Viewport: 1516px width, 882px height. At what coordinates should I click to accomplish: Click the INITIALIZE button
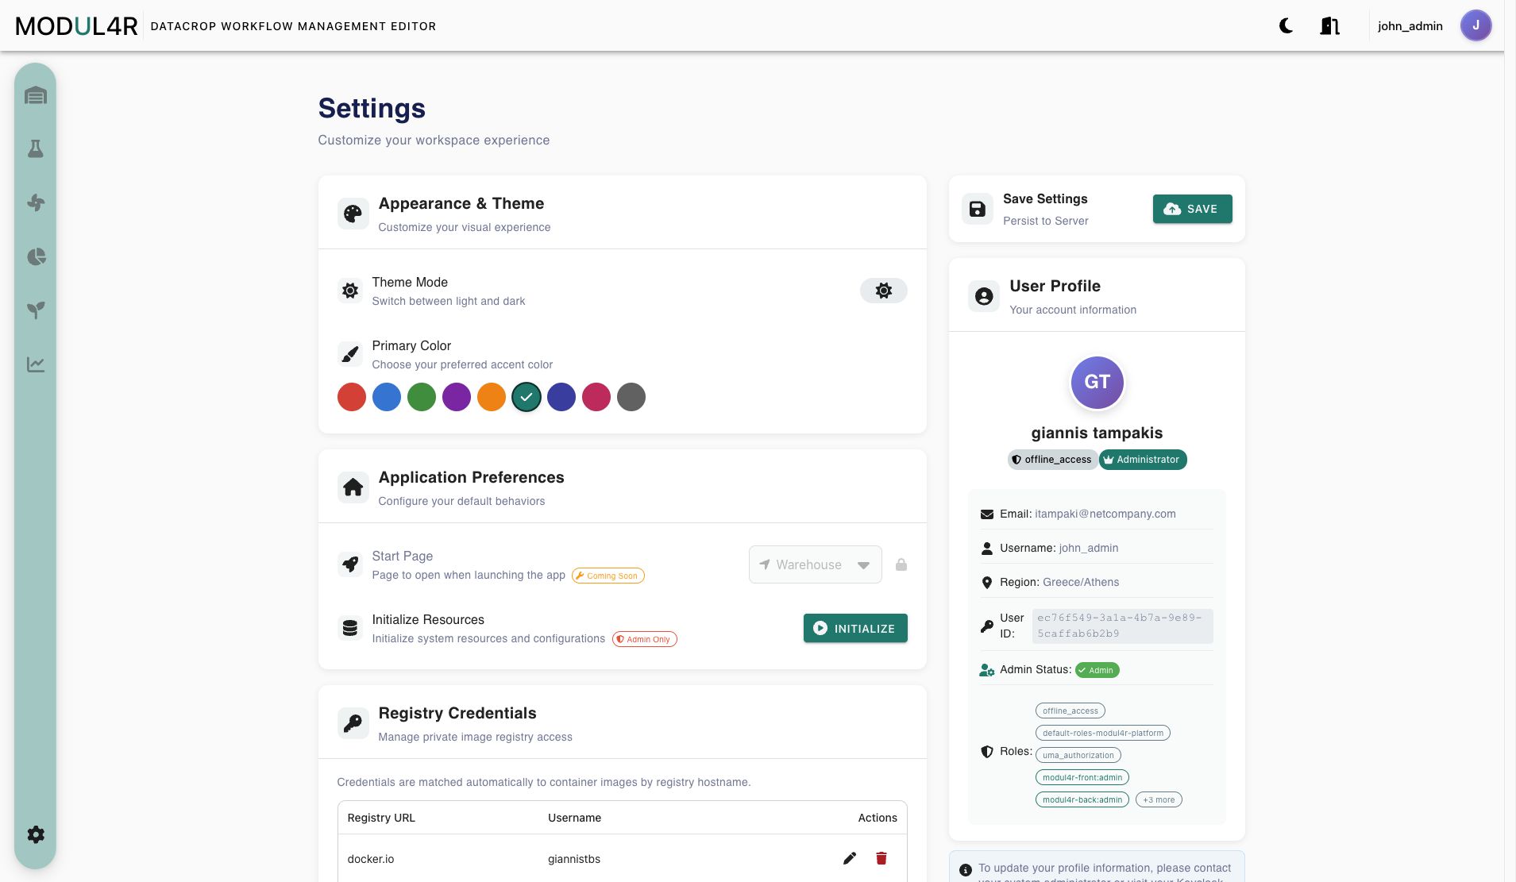[855, 628]
